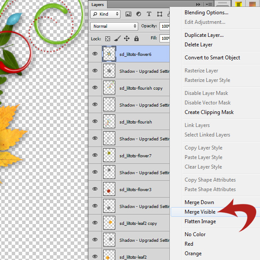Viewport: 260px width, 260px height.
Task: Hide the sd_liltots-leaf2 layer
Action: click(x=95, y=257)
